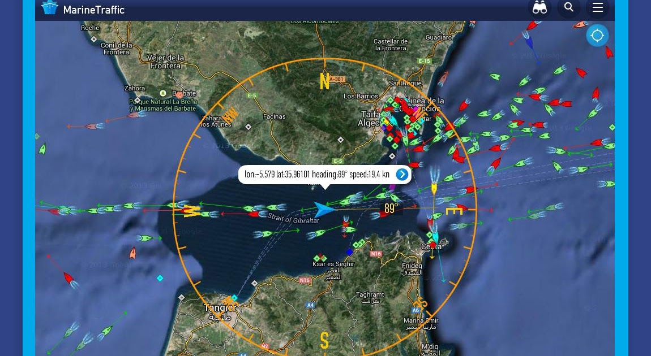Open the binoculars nearby vessels view
The image size is (651, 356).
539,7
